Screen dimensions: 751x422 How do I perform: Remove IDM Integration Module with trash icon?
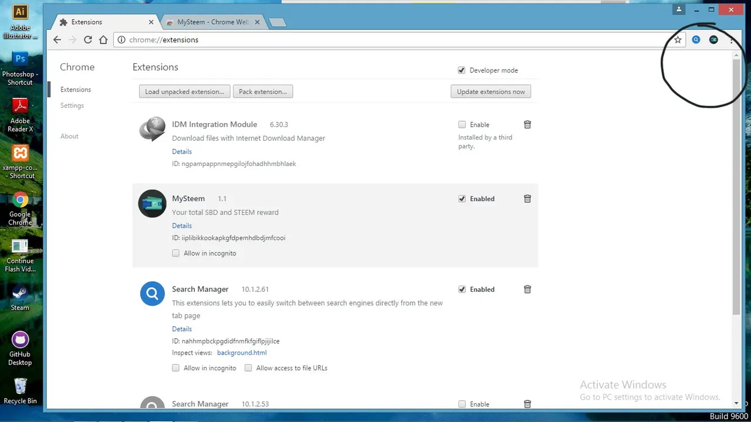click(527, 124)
